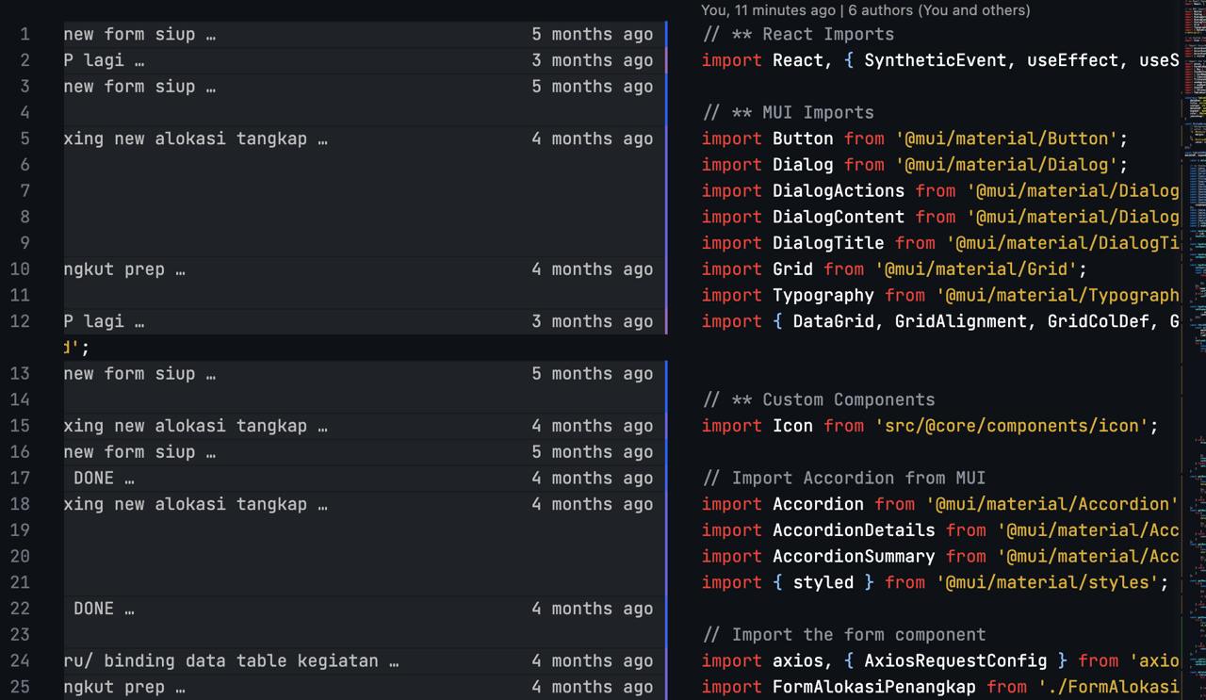Click line number 4 in the gutter

(x=24, y=112)
